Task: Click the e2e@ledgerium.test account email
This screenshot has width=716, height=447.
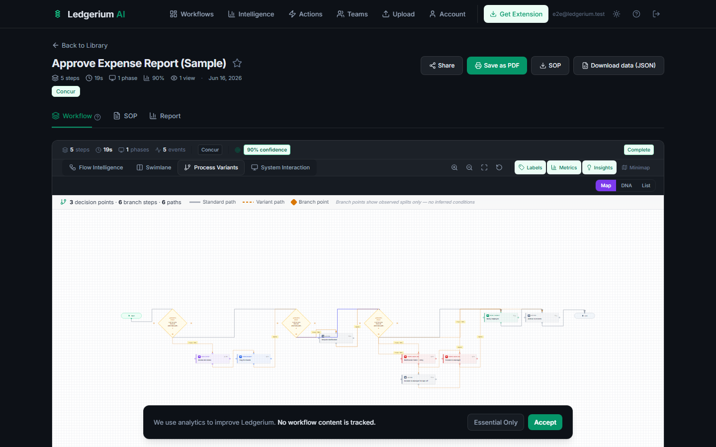Action: pyautogui.click(x=578, y=14)
